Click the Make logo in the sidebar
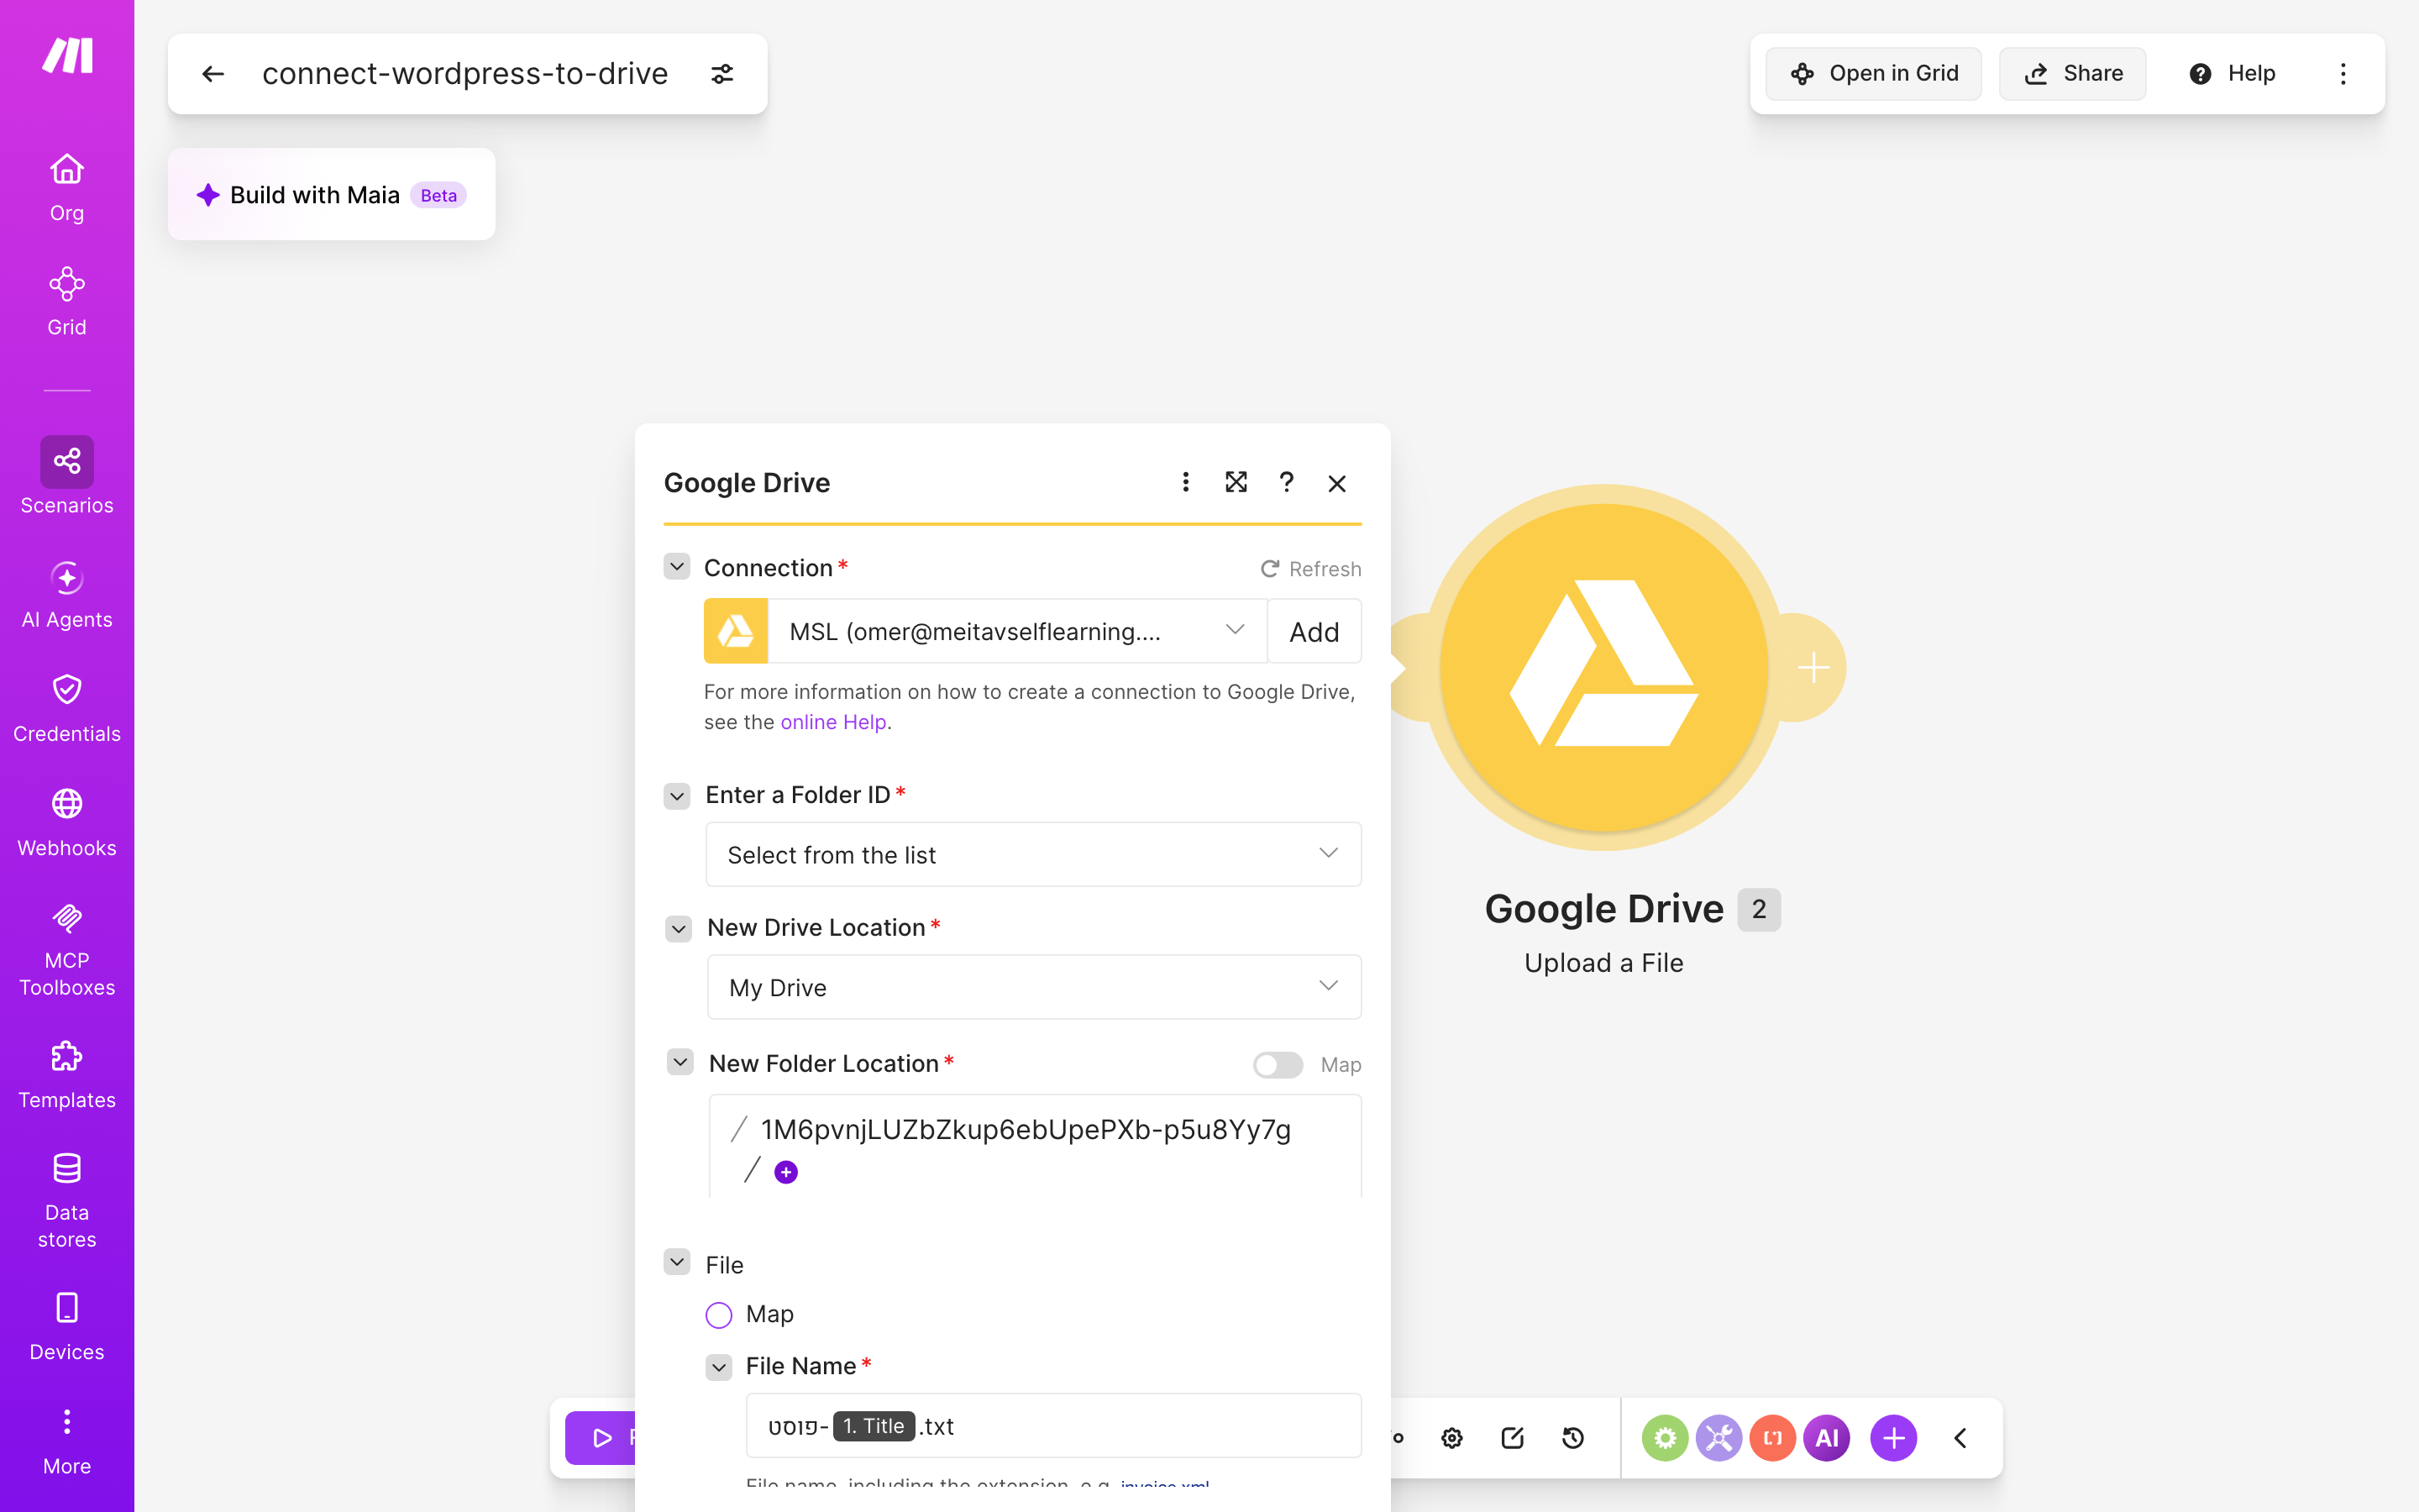The width and height of the screenshot is (2419, 1512). [67, 56]
